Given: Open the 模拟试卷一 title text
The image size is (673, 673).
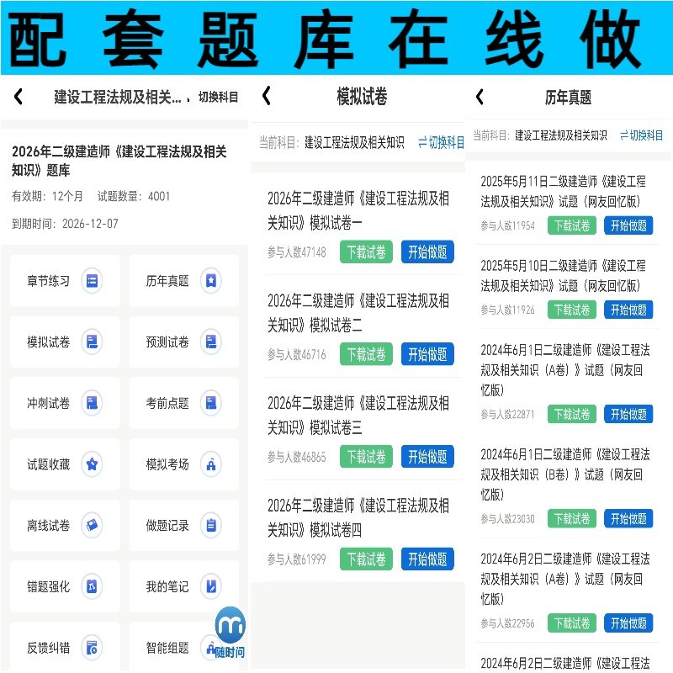Looking at the screenshot, I should (358, 210).
